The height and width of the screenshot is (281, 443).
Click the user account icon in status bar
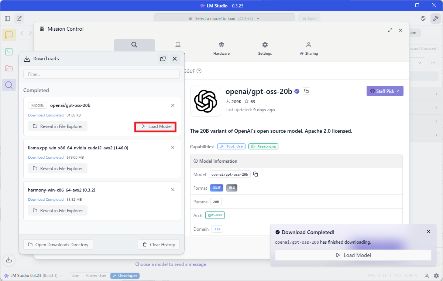pyautogui.click(x=426, y=276)
